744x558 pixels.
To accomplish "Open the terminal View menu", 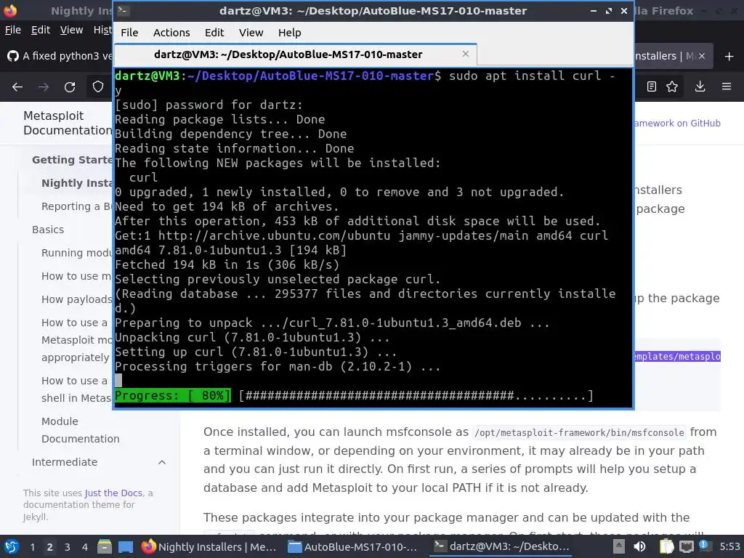I will click(251, 33).
